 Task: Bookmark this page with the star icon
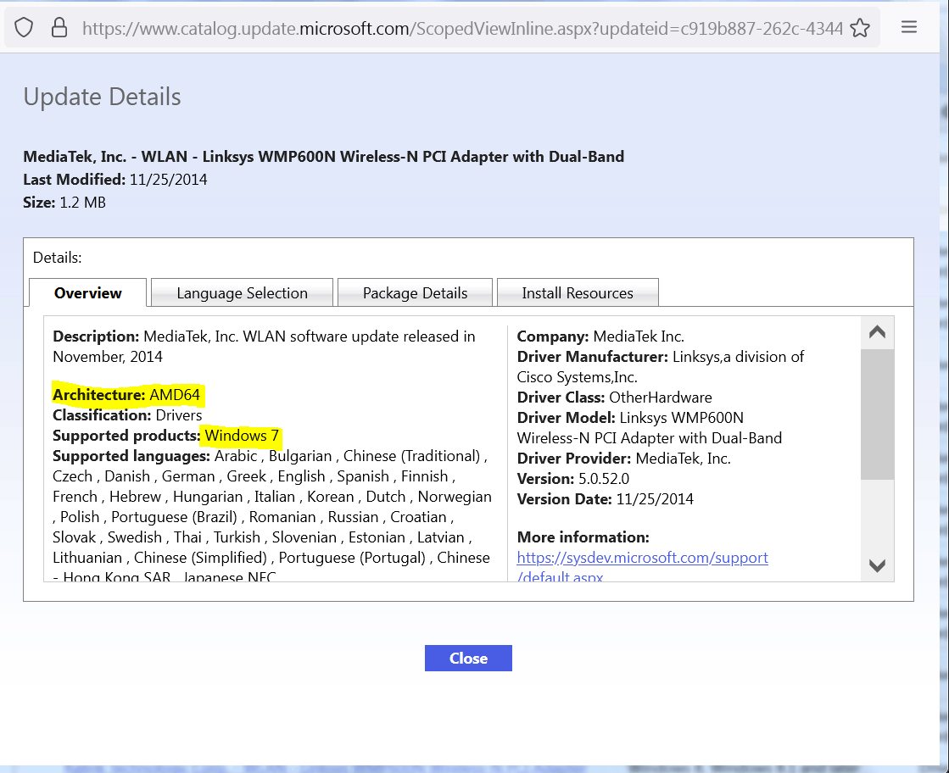click(x=859, y=28)
